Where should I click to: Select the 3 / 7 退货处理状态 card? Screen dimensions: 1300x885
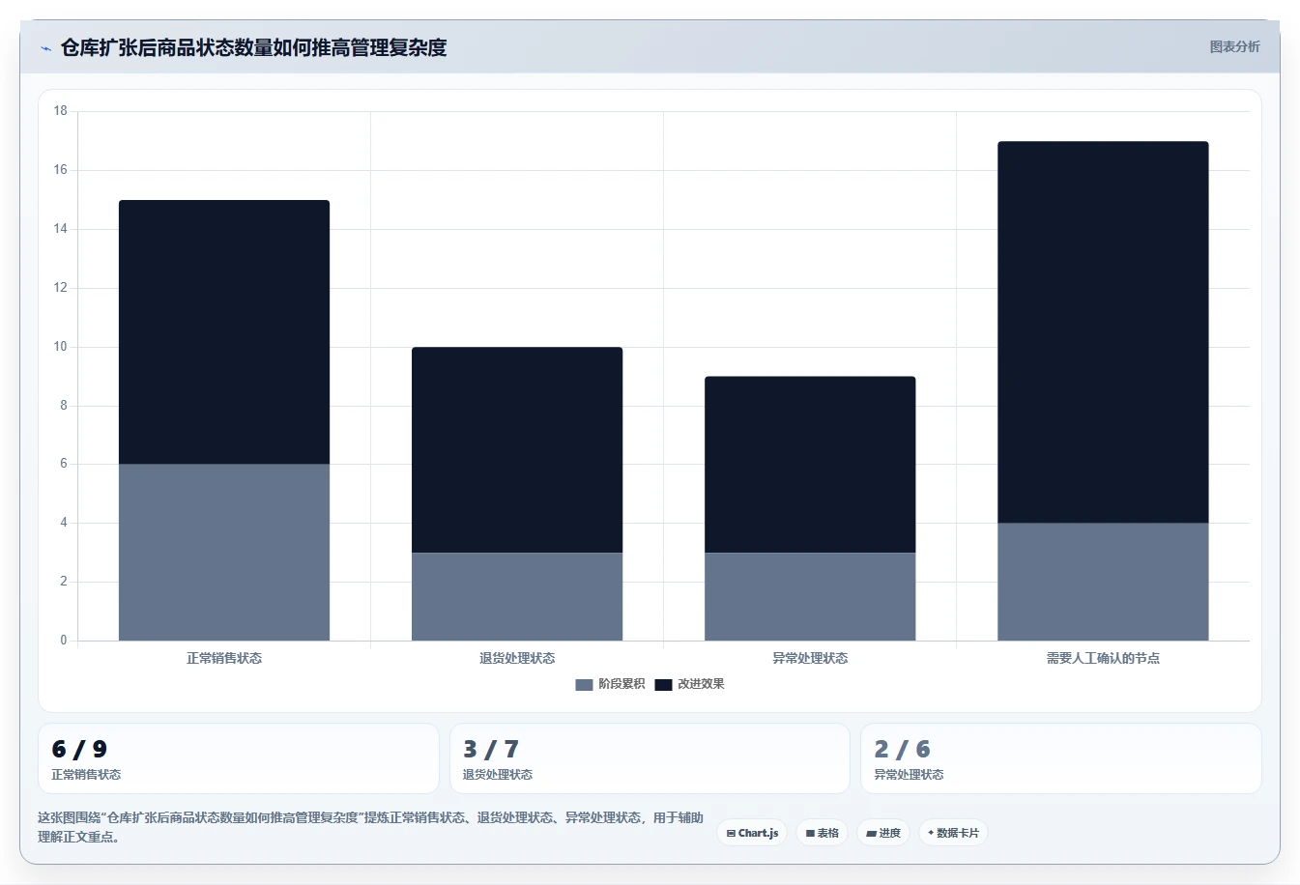click(x=650, y=758)
